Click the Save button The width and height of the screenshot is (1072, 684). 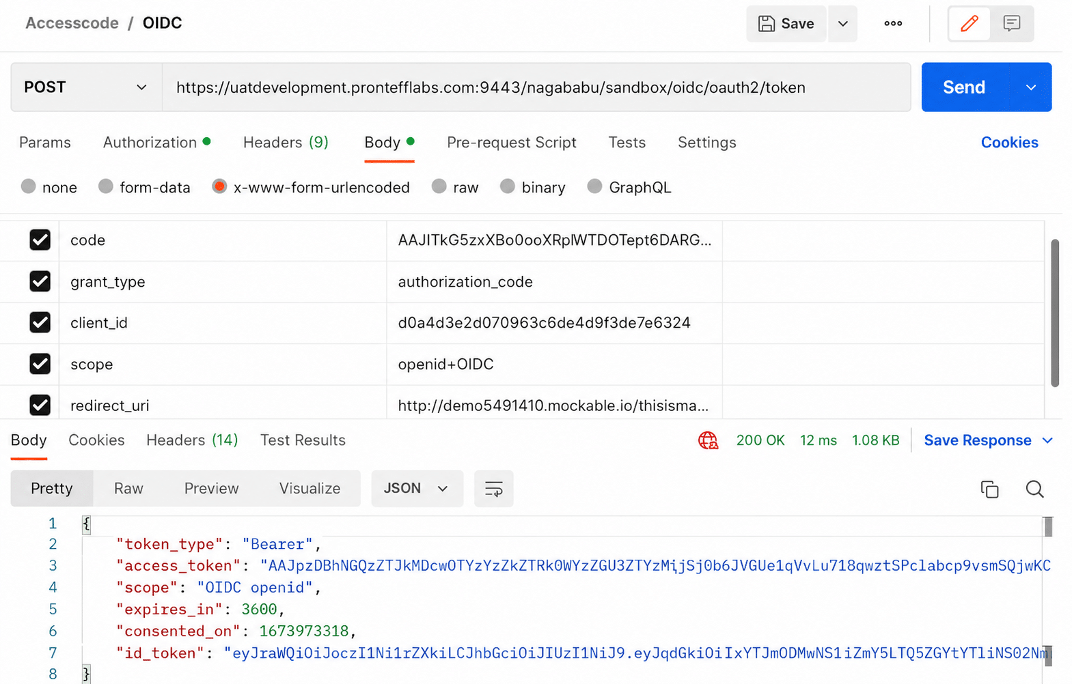[786, 24]
